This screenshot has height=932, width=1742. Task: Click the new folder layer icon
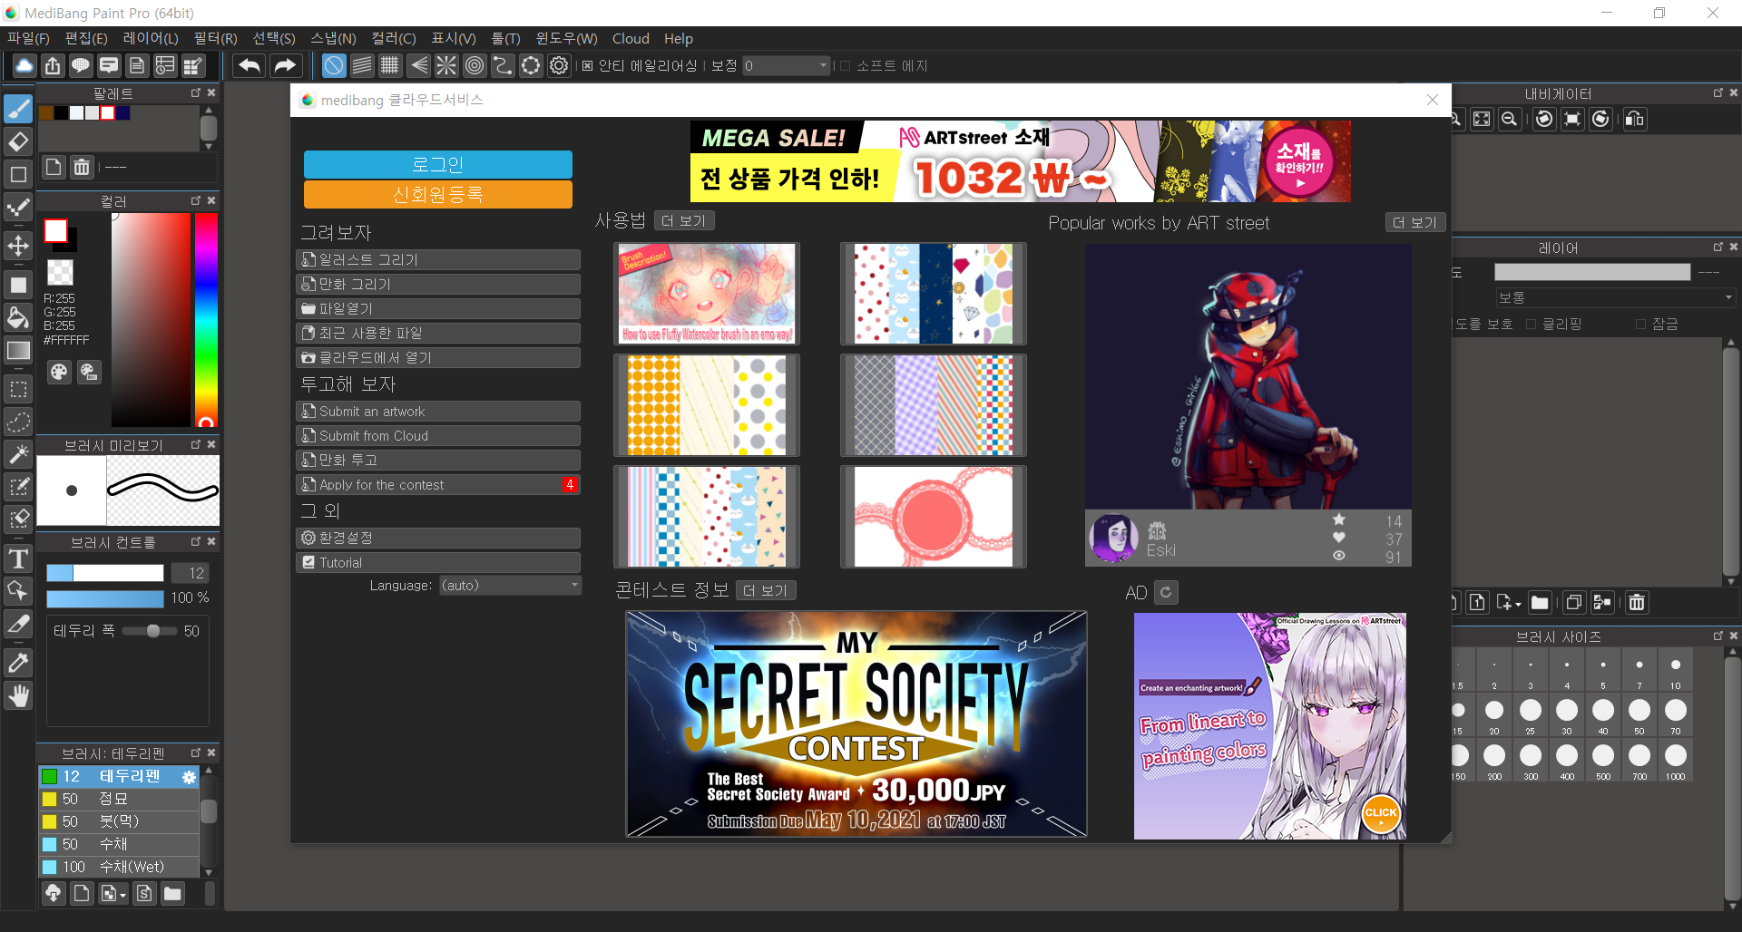click(1540, 602)
